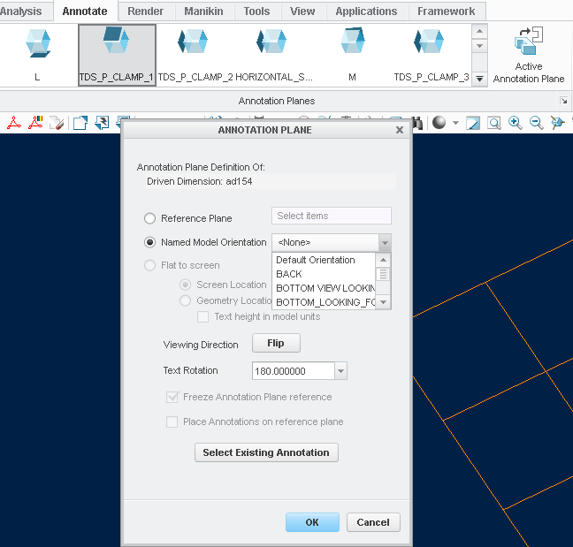This screenshot has height=547, width=573.
Task: Select the Named Model Orientation radio button
Action: [x=149, y=242]
